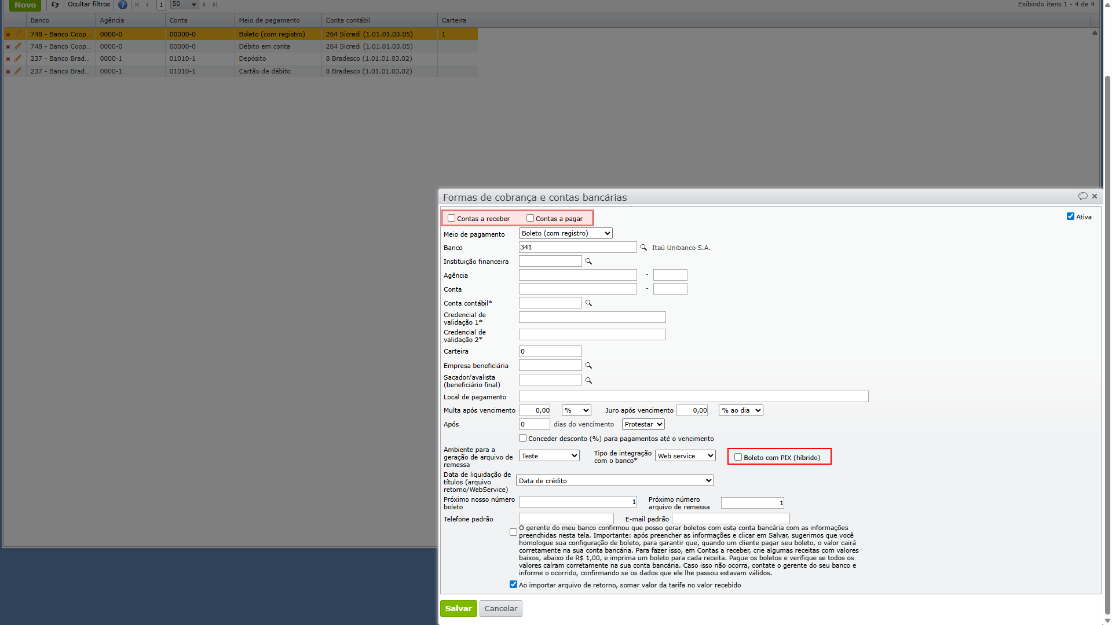The width and height of the screenshot is (1112, 625).
Task: Enable Boleto com PIX (híbrido) checkbox
Action: pyautogui.click(x=738, y=457)
